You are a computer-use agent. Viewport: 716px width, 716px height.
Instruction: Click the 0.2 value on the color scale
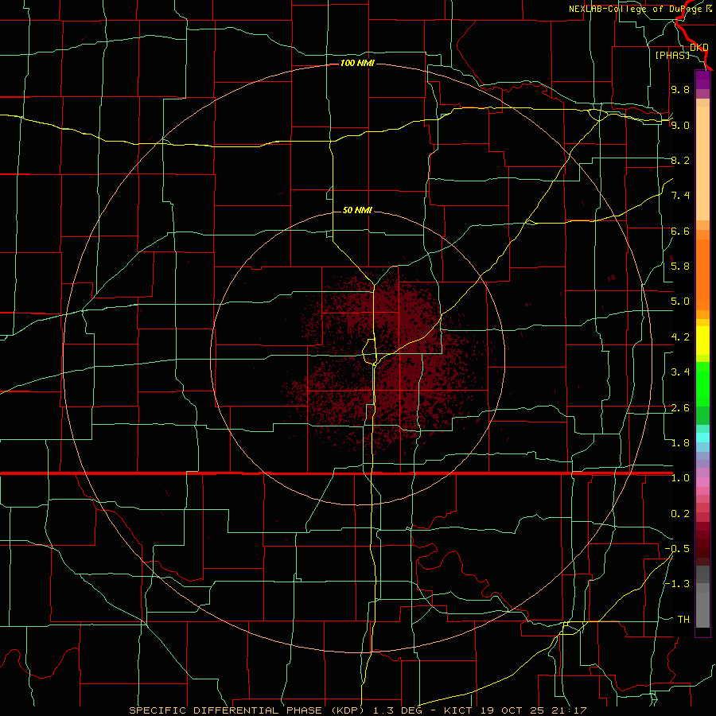click(x=680, y=514)
